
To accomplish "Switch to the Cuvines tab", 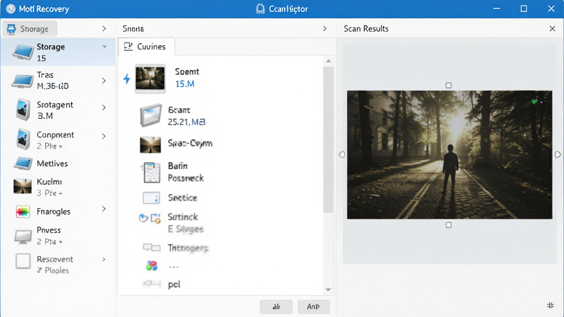I will pos(146,47).
